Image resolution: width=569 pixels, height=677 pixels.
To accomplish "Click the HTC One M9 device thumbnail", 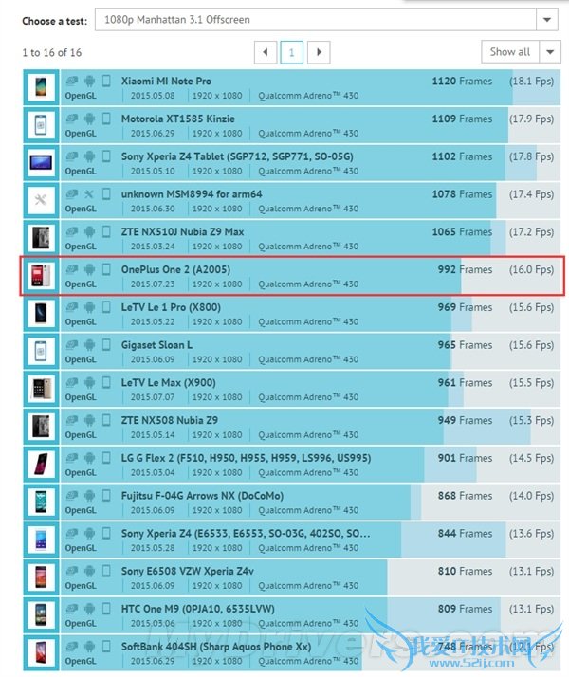I will tap(41, 613).
